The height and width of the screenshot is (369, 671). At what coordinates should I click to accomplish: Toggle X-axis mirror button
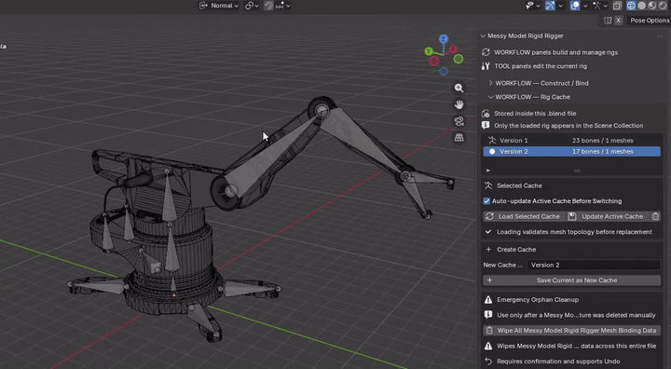pos(619,20)
